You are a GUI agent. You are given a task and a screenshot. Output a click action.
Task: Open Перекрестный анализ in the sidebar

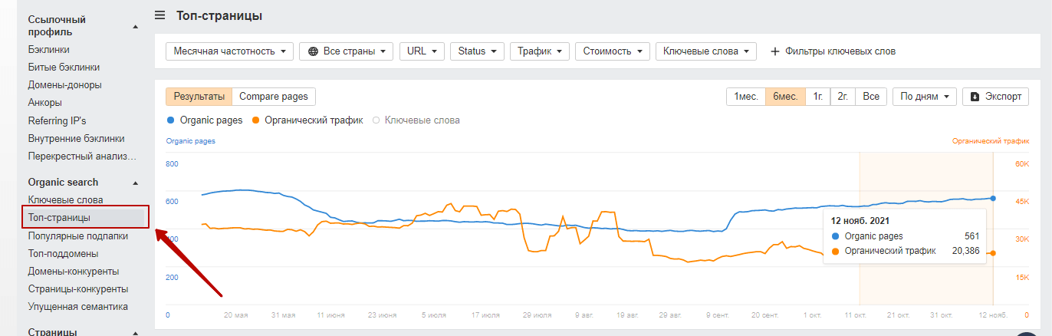pyautogui.click(x=82, y=156)
